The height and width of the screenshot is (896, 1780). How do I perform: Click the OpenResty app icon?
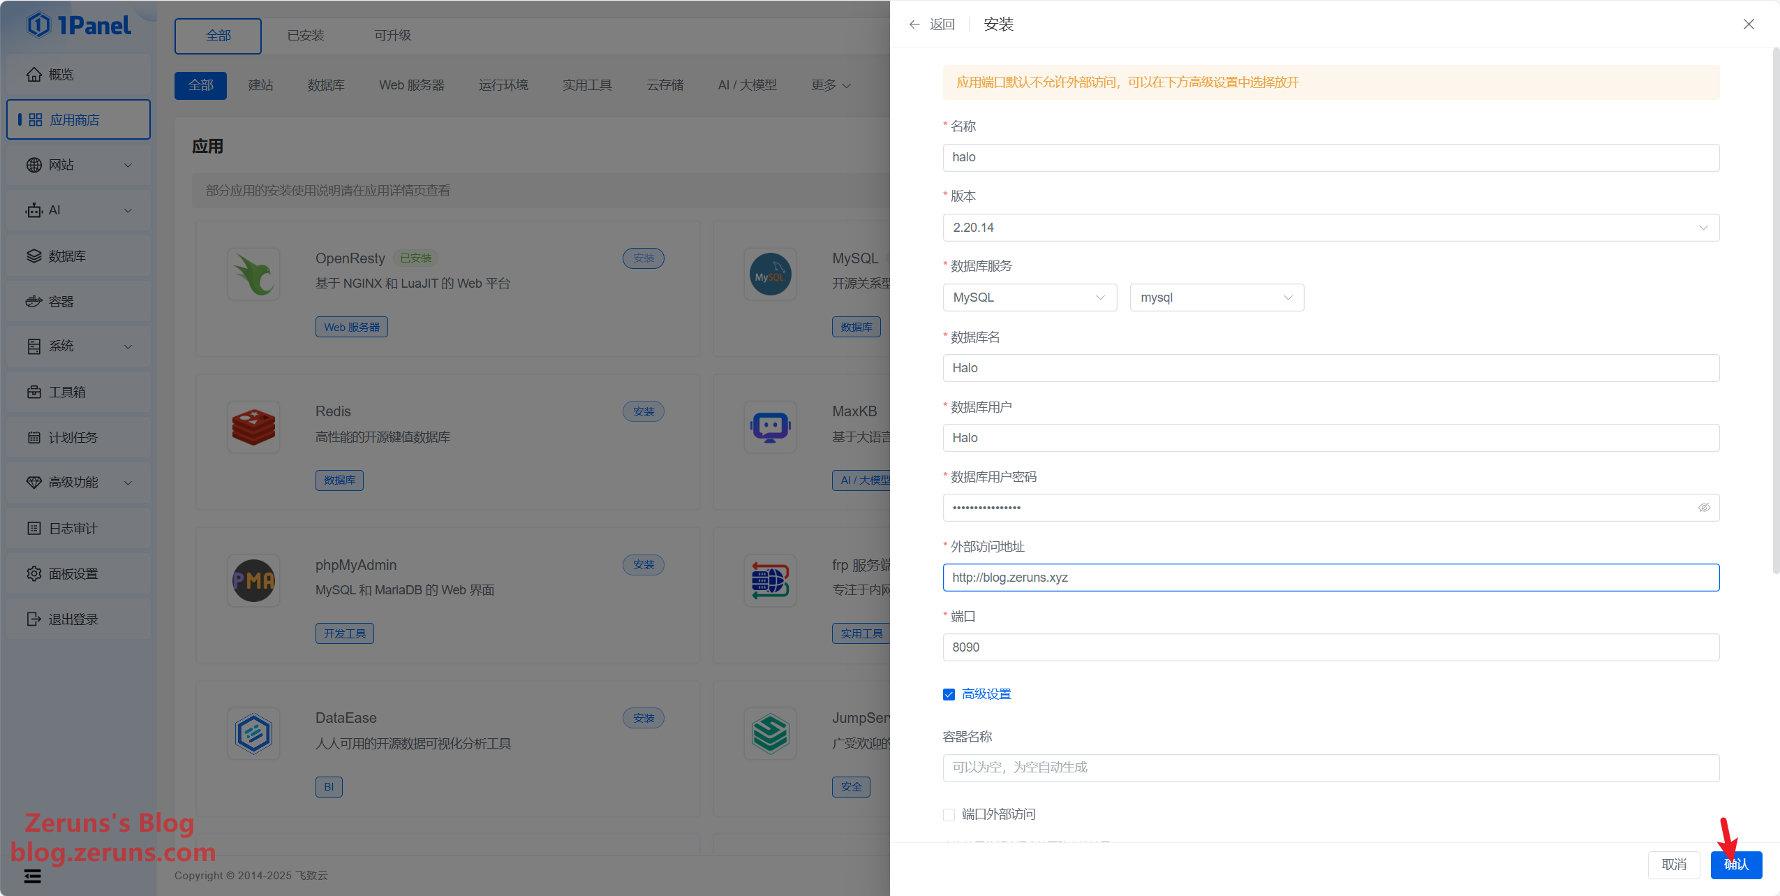point(253,274)
